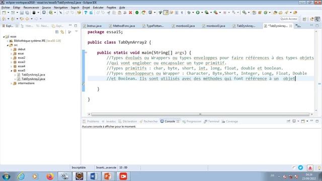Expand Bibliothèque système JRE node

tap(8, 41)
